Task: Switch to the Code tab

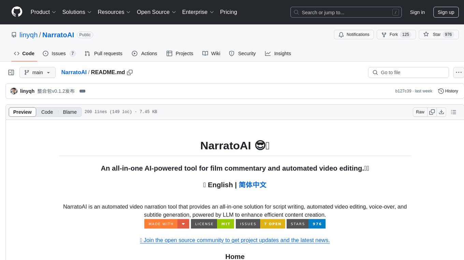Action: (24, 53)
